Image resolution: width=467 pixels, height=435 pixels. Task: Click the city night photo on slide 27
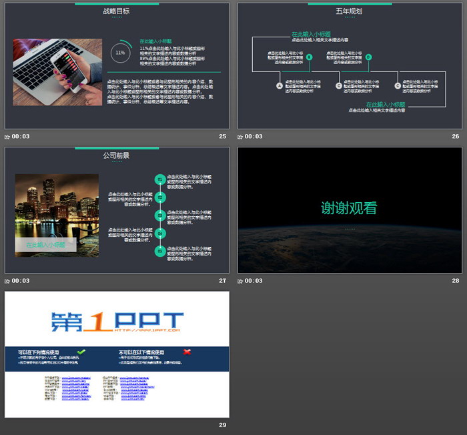57,215
